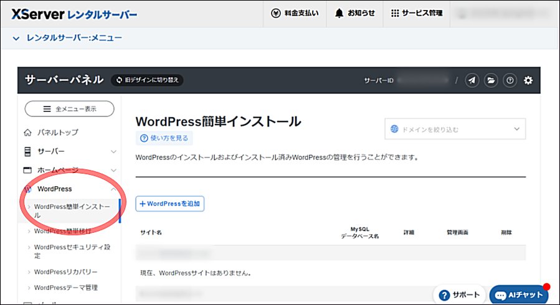Click the サーバーパネル title
Viewport: 560px width, 305px height.
coord(64,80)
